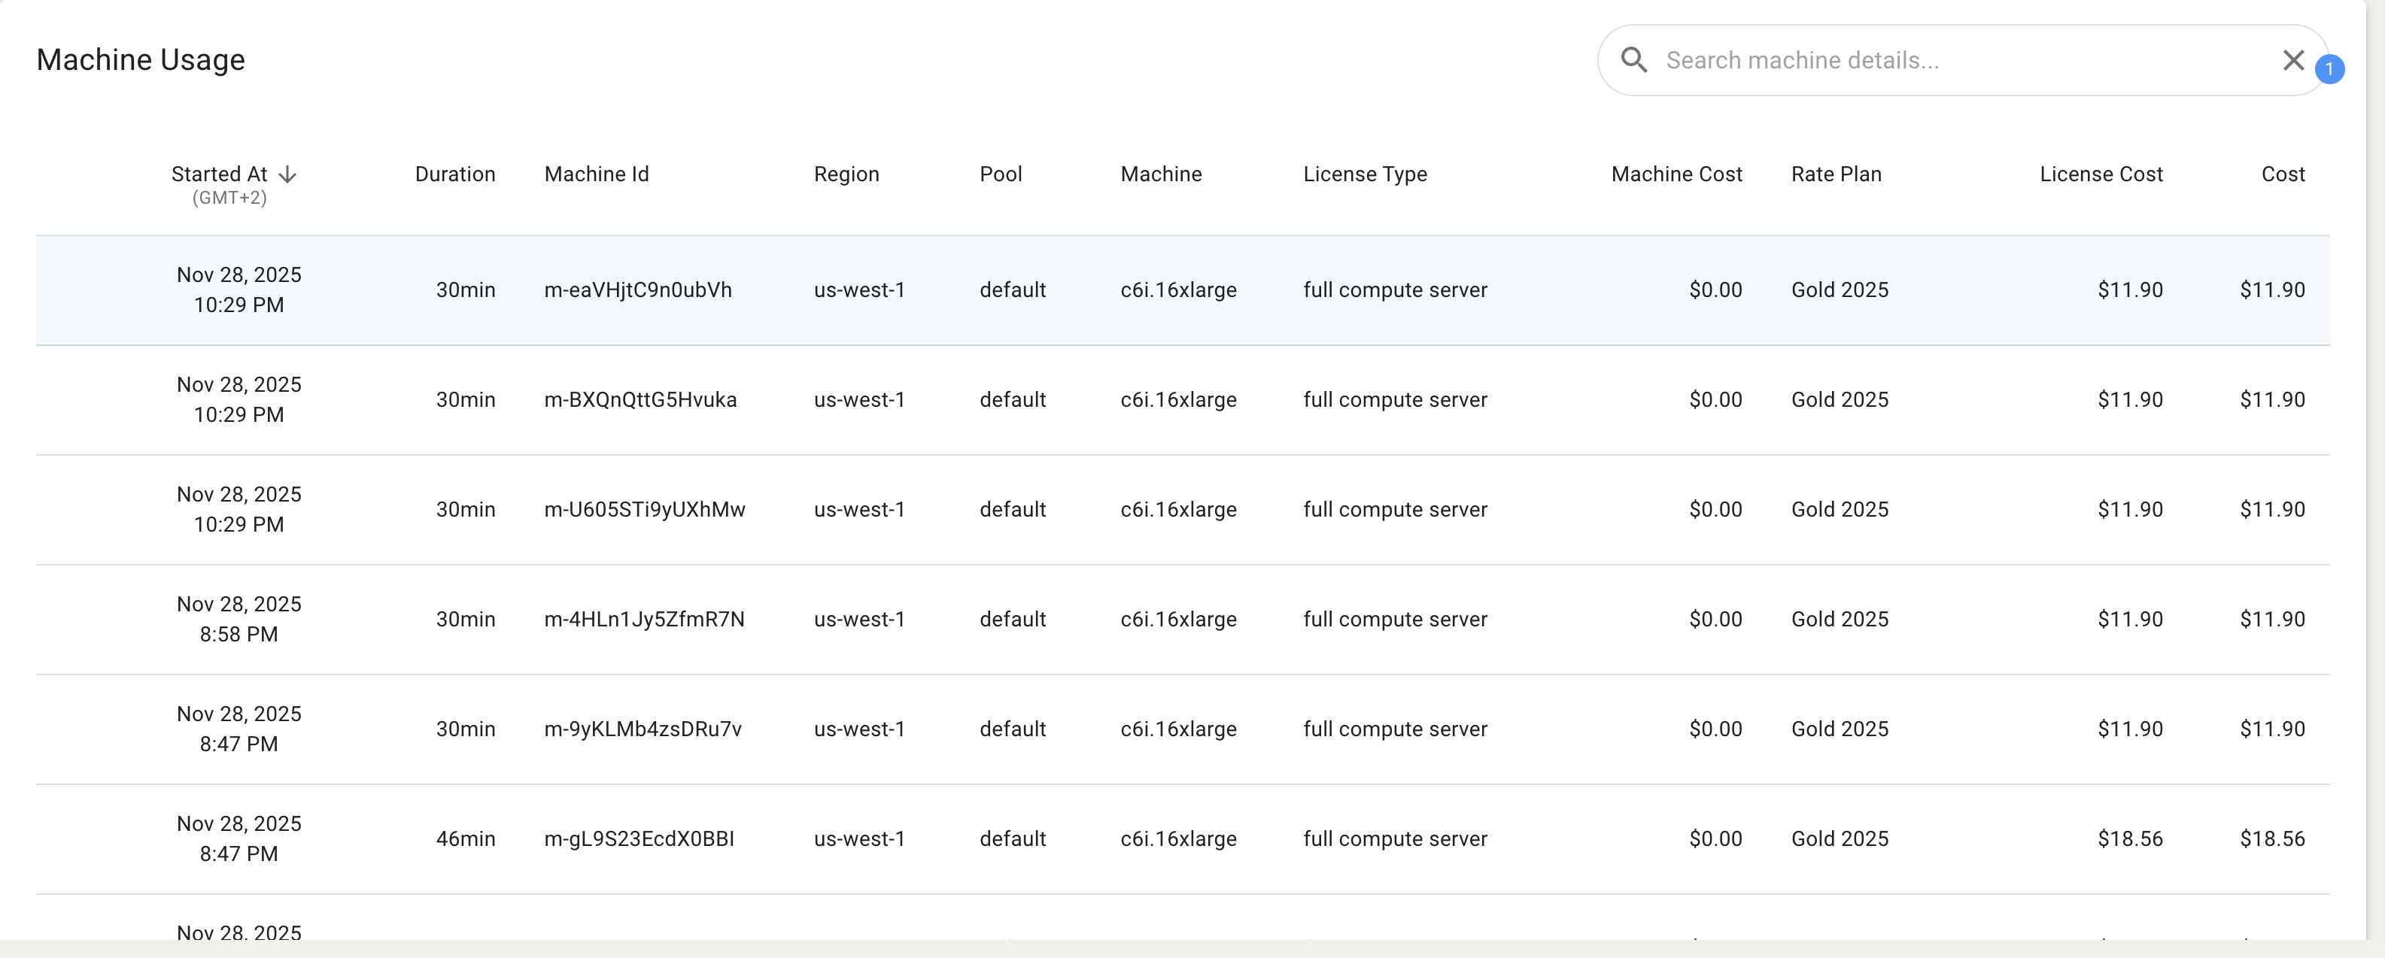Select machine id m-9yKLMb4zsDRu7v
Image resolution: width=2385 pixels, height=958 pixels.
click(643, 729)
